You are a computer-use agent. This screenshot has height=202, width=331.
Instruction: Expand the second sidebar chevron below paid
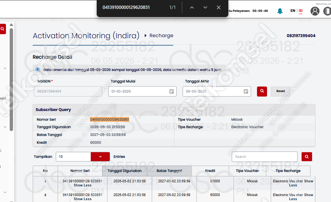click(5, 114)
